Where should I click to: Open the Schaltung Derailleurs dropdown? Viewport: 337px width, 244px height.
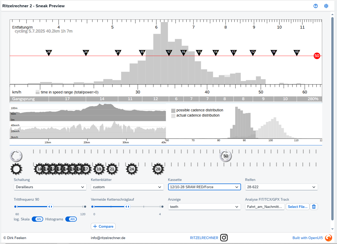(x=50, y=187)
